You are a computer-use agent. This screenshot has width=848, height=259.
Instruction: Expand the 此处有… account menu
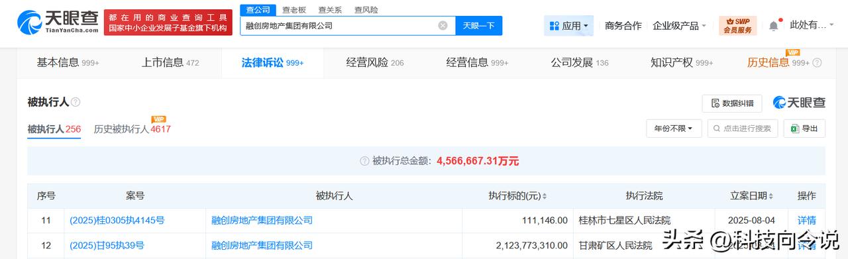[x=812, y=25]
